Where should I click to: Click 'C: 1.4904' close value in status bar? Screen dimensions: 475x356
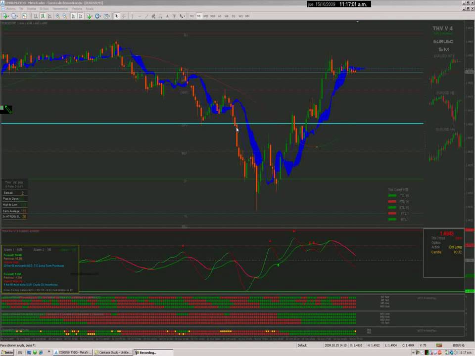coord(408,346)
